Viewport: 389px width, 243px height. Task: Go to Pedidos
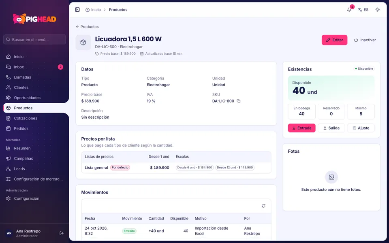point(35,128)
